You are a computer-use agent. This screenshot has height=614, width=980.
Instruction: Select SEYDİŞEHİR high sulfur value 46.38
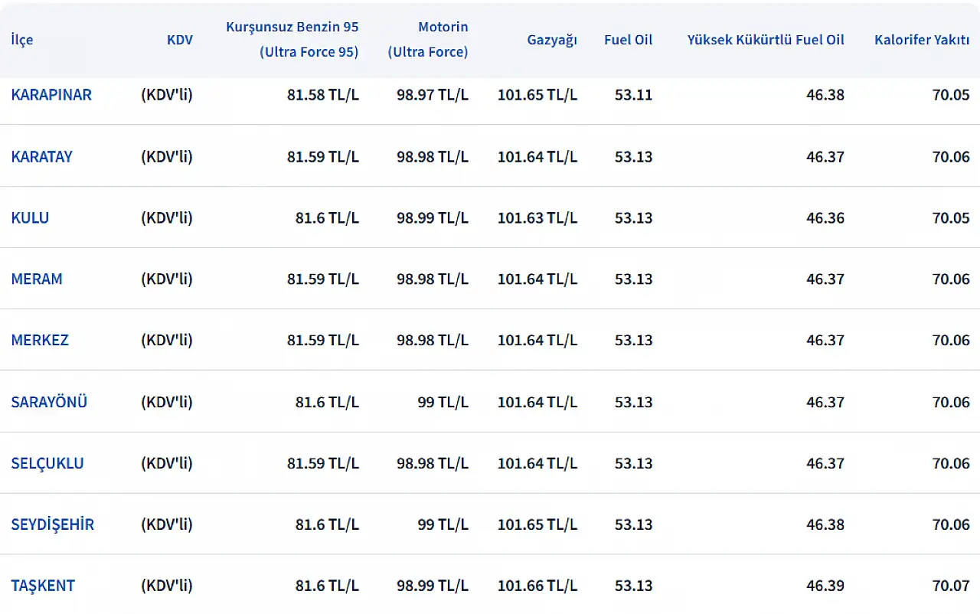click(x=825, y=524)
